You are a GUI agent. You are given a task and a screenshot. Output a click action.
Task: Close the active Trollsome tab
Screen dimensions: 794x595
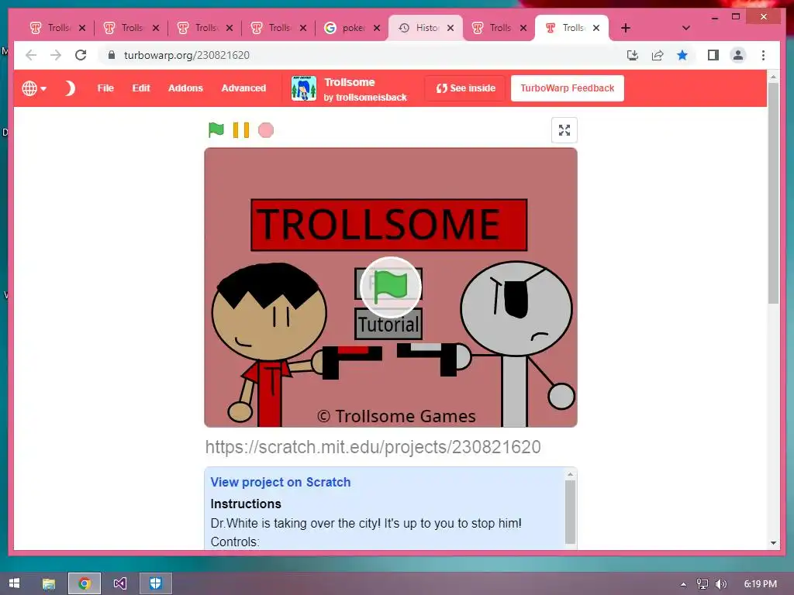(596, 28)
